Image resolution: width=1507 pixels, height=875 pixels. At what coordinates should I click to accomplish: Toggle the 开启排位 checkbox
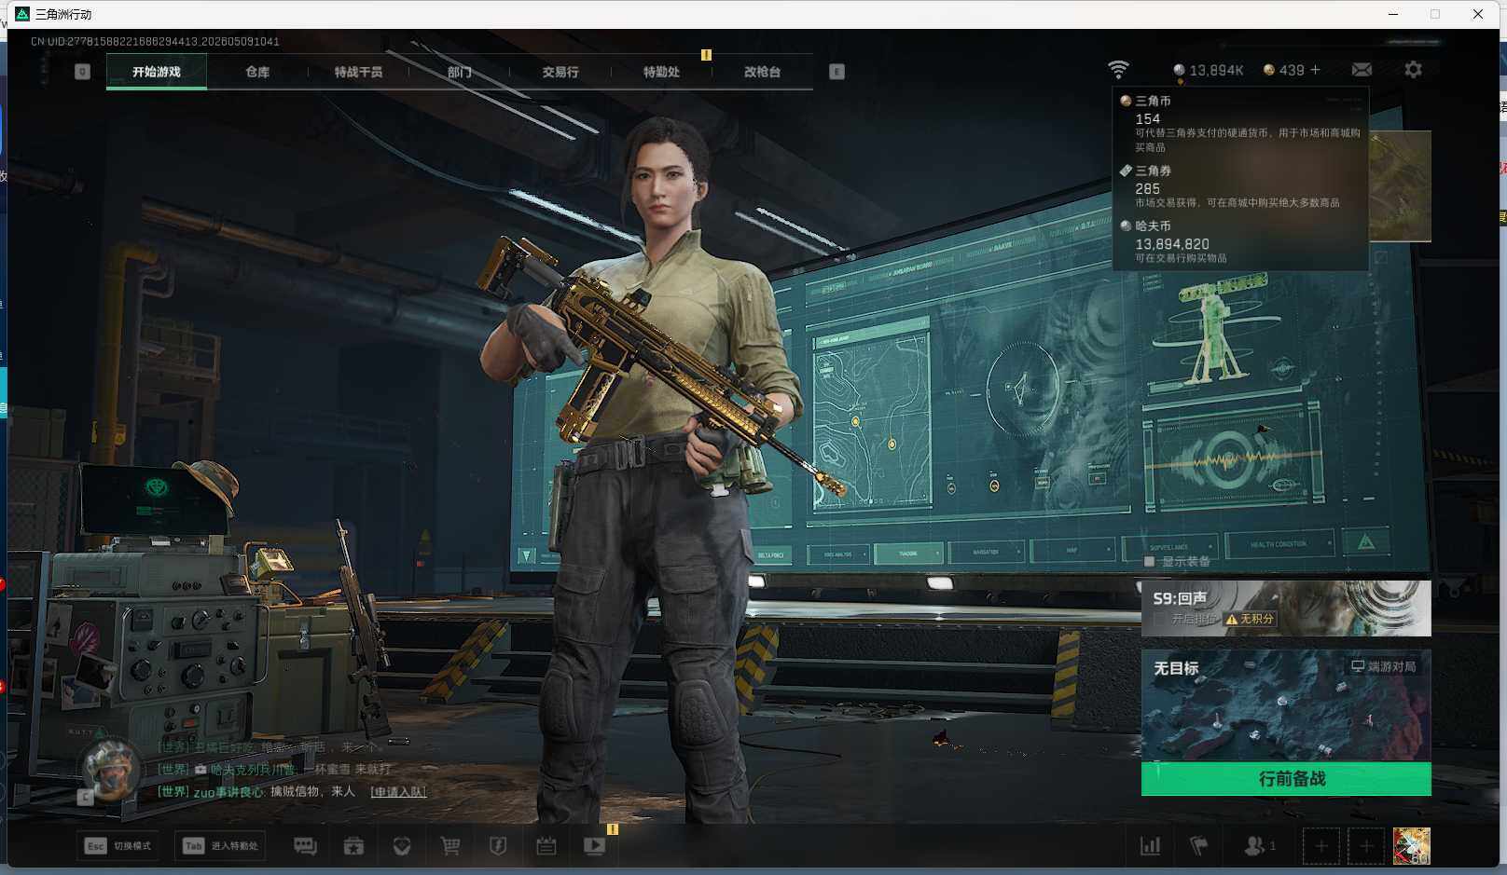click(1159, 619)
